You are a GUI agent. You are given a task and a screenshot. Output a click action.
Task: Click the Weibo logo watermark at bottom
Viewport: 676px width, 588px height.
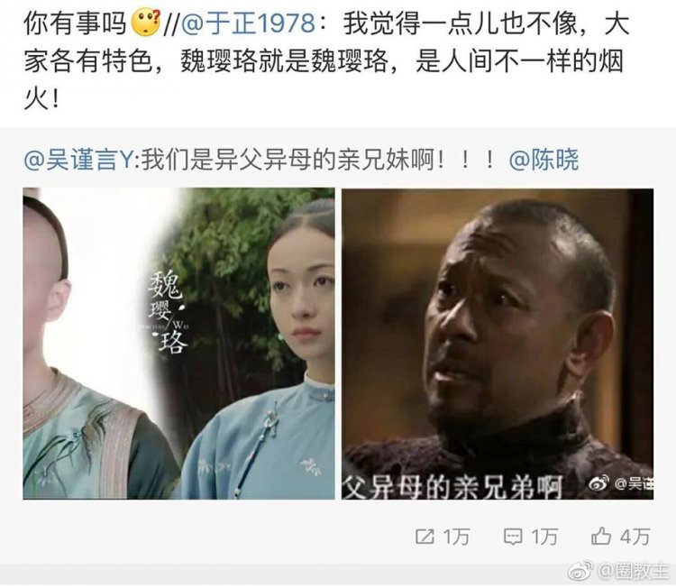point(581,572)
